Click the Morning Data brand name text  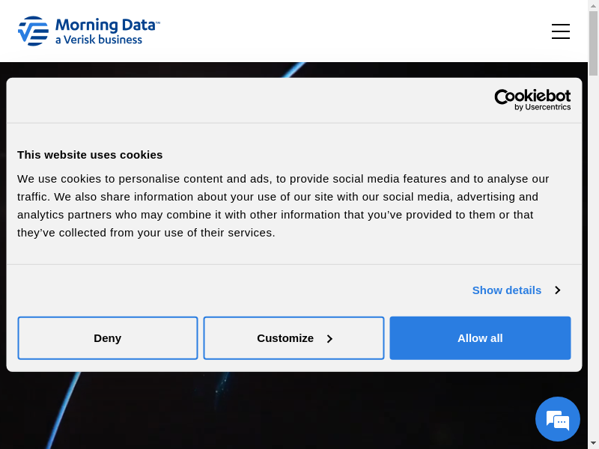[107, 25]
